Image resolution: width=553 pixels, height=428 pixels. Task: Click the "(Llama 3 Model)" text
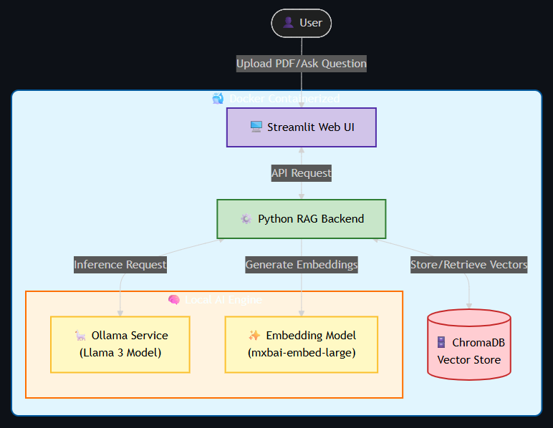[120, 353]
